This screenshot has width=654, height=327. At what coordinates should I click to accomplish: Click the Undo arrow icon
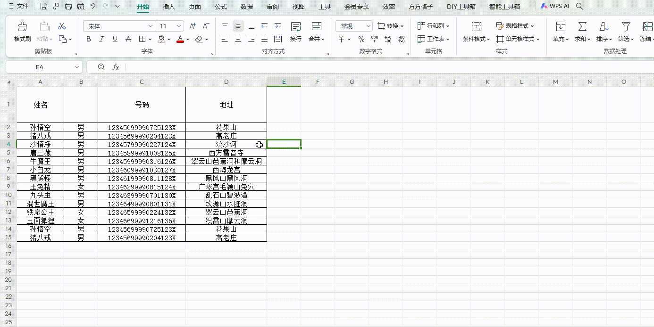tap(92, 7)
